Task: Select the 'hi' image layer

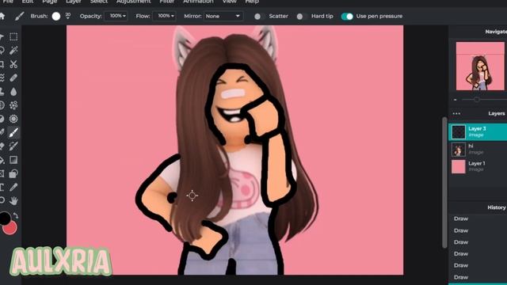Action: click(x=478, y=150)
